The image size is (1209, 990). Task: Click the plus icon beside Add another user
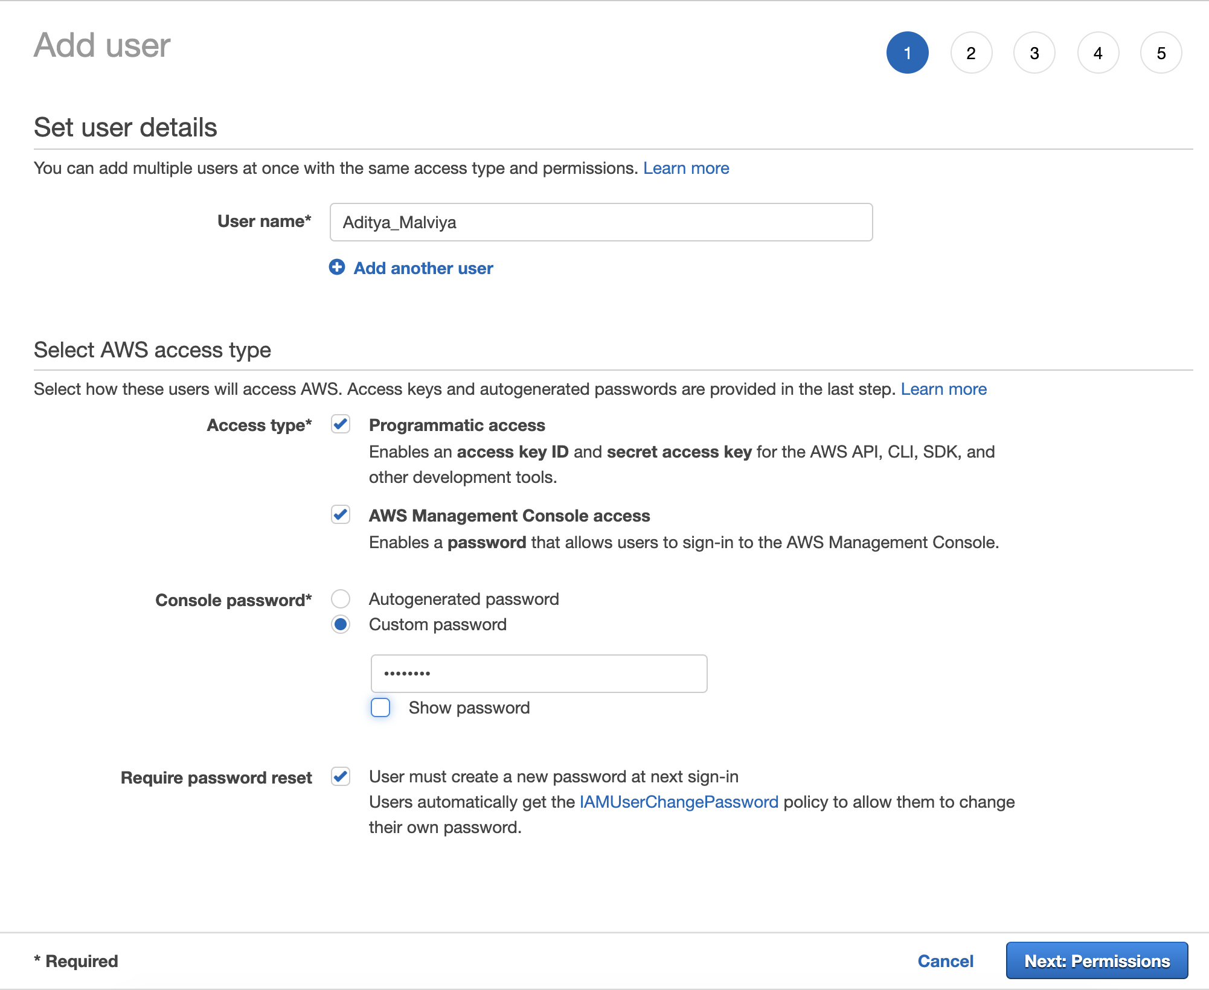[338, 268]
